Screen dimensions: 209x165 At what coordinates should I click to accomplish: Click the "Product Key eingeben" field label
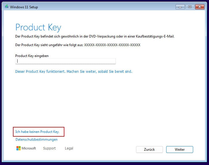coord(32,56)
